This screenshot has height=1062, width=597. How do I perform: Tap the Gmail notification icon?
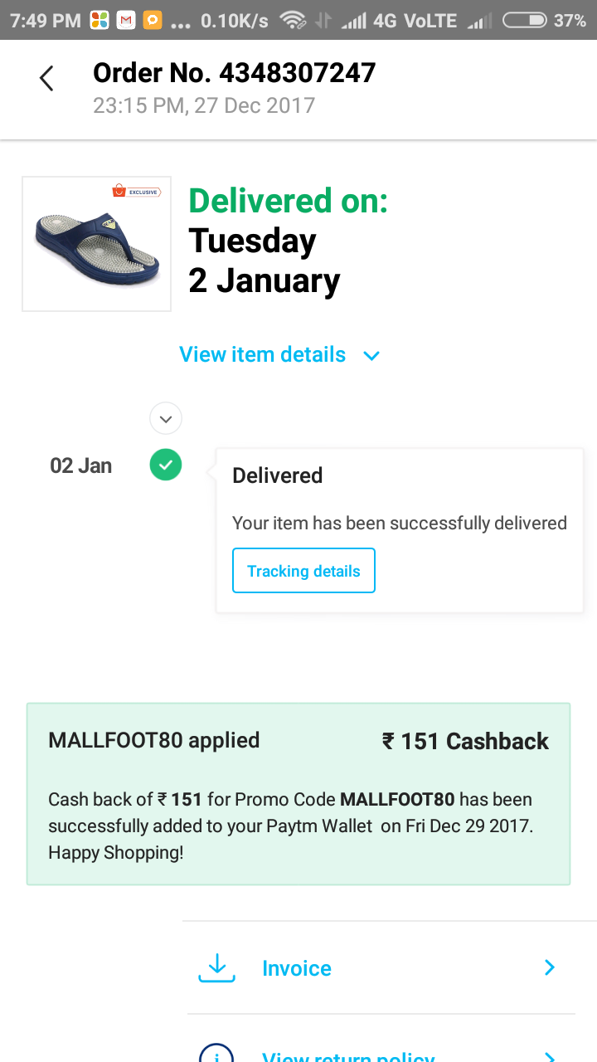tap(126, 20)
